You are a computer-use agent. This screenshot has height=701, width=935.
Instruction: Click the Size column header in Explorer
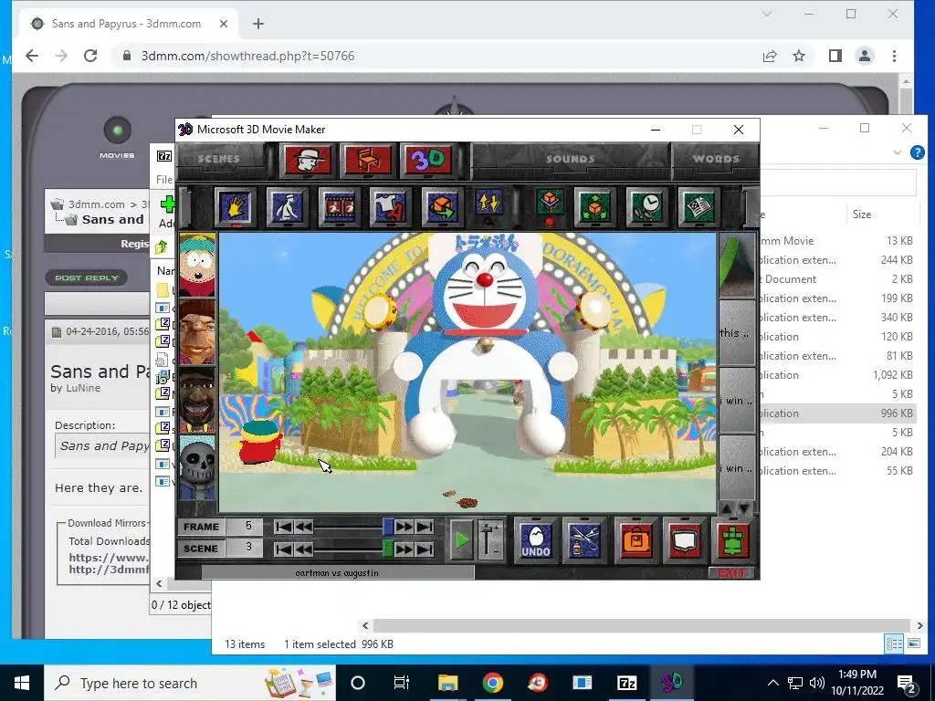862,214
